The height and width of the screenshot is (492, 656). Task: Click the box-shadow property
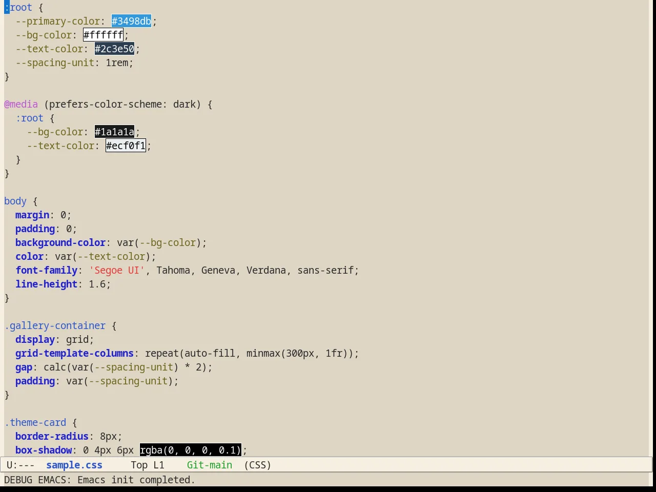click(44, 450)
